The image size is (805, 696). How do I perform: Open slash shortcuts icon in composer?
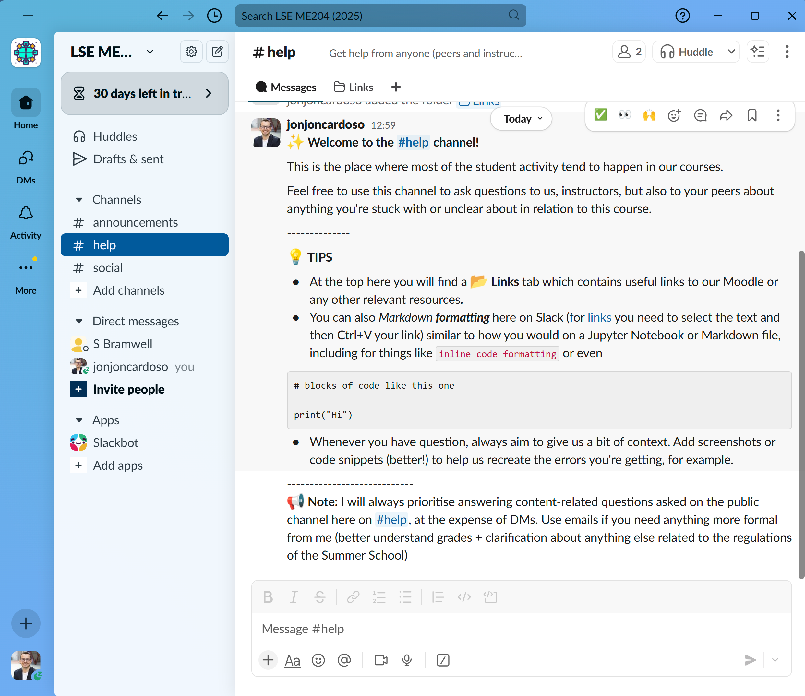pyautogui.click(x=443, y=660)
